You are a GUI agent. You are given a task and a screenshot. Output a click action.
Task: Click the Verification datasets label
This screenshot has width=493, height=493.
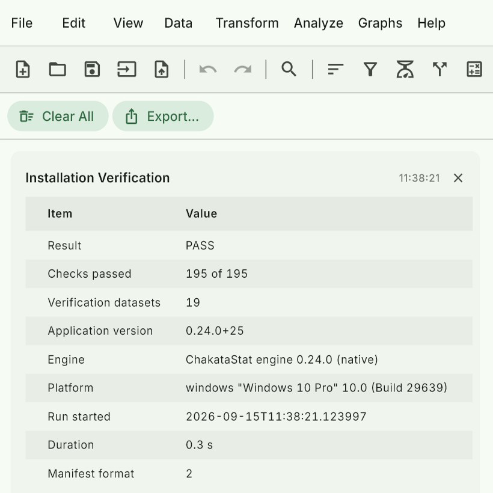point(104,302)
